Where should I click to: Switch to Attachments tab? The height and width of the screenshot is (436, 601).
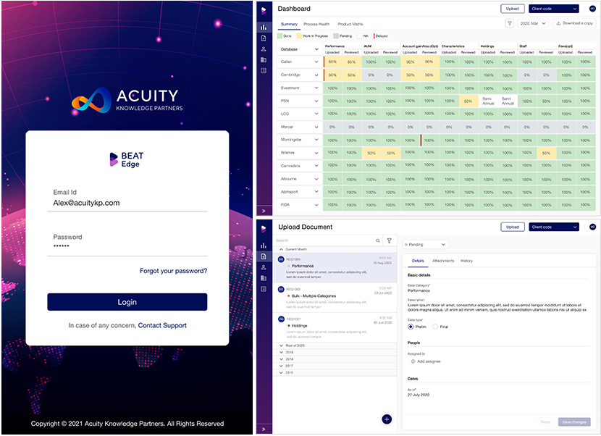point(443,261)
